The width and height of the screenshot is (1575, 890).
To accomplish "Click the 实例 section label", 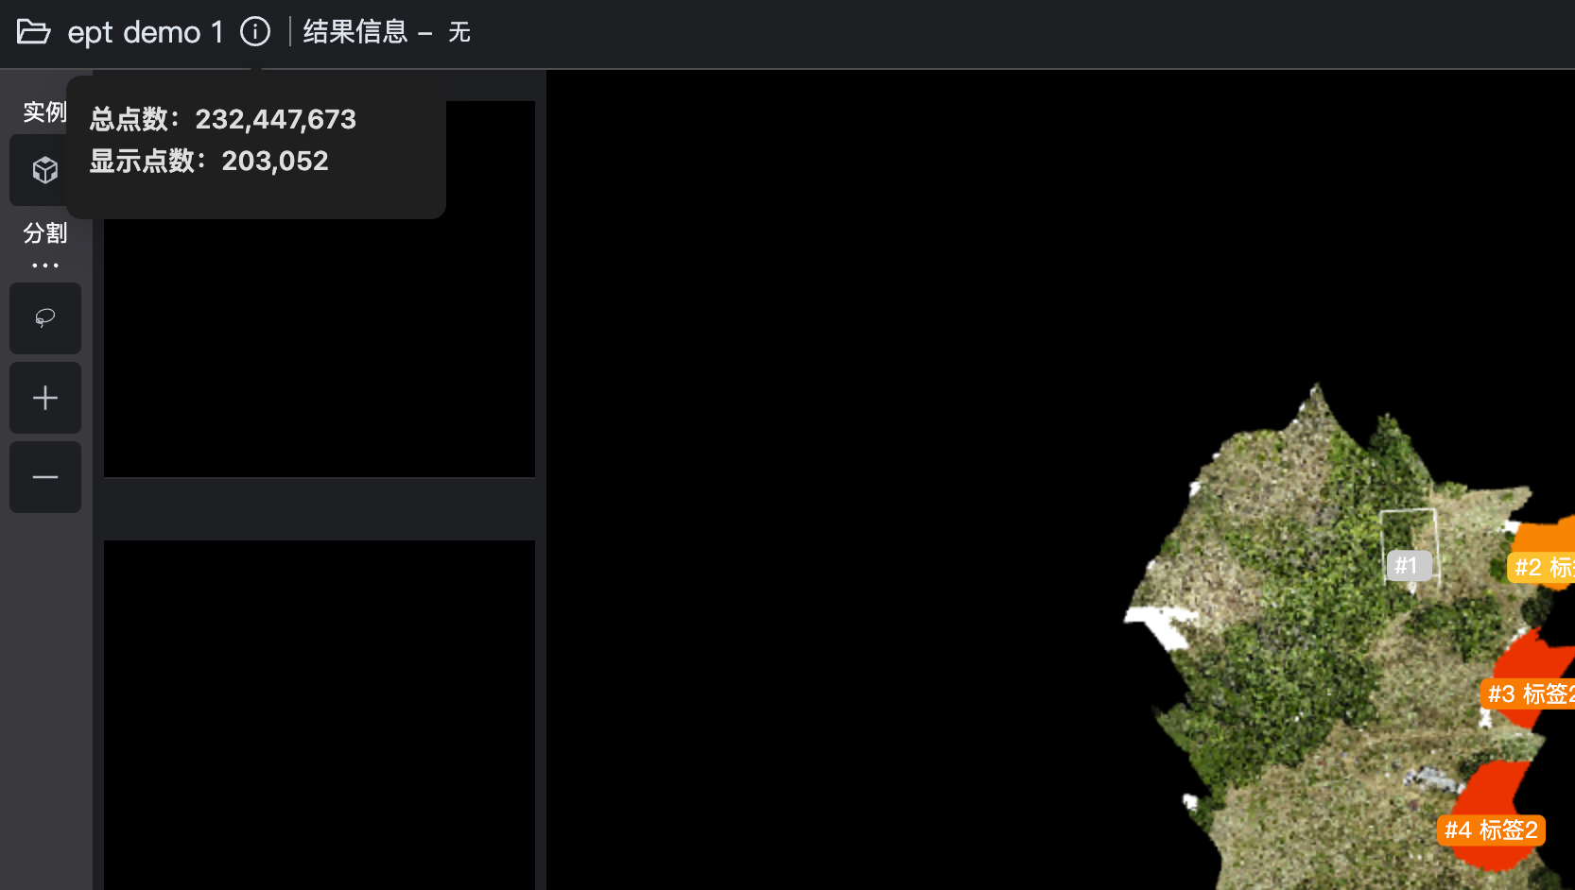I will [44, 112].
